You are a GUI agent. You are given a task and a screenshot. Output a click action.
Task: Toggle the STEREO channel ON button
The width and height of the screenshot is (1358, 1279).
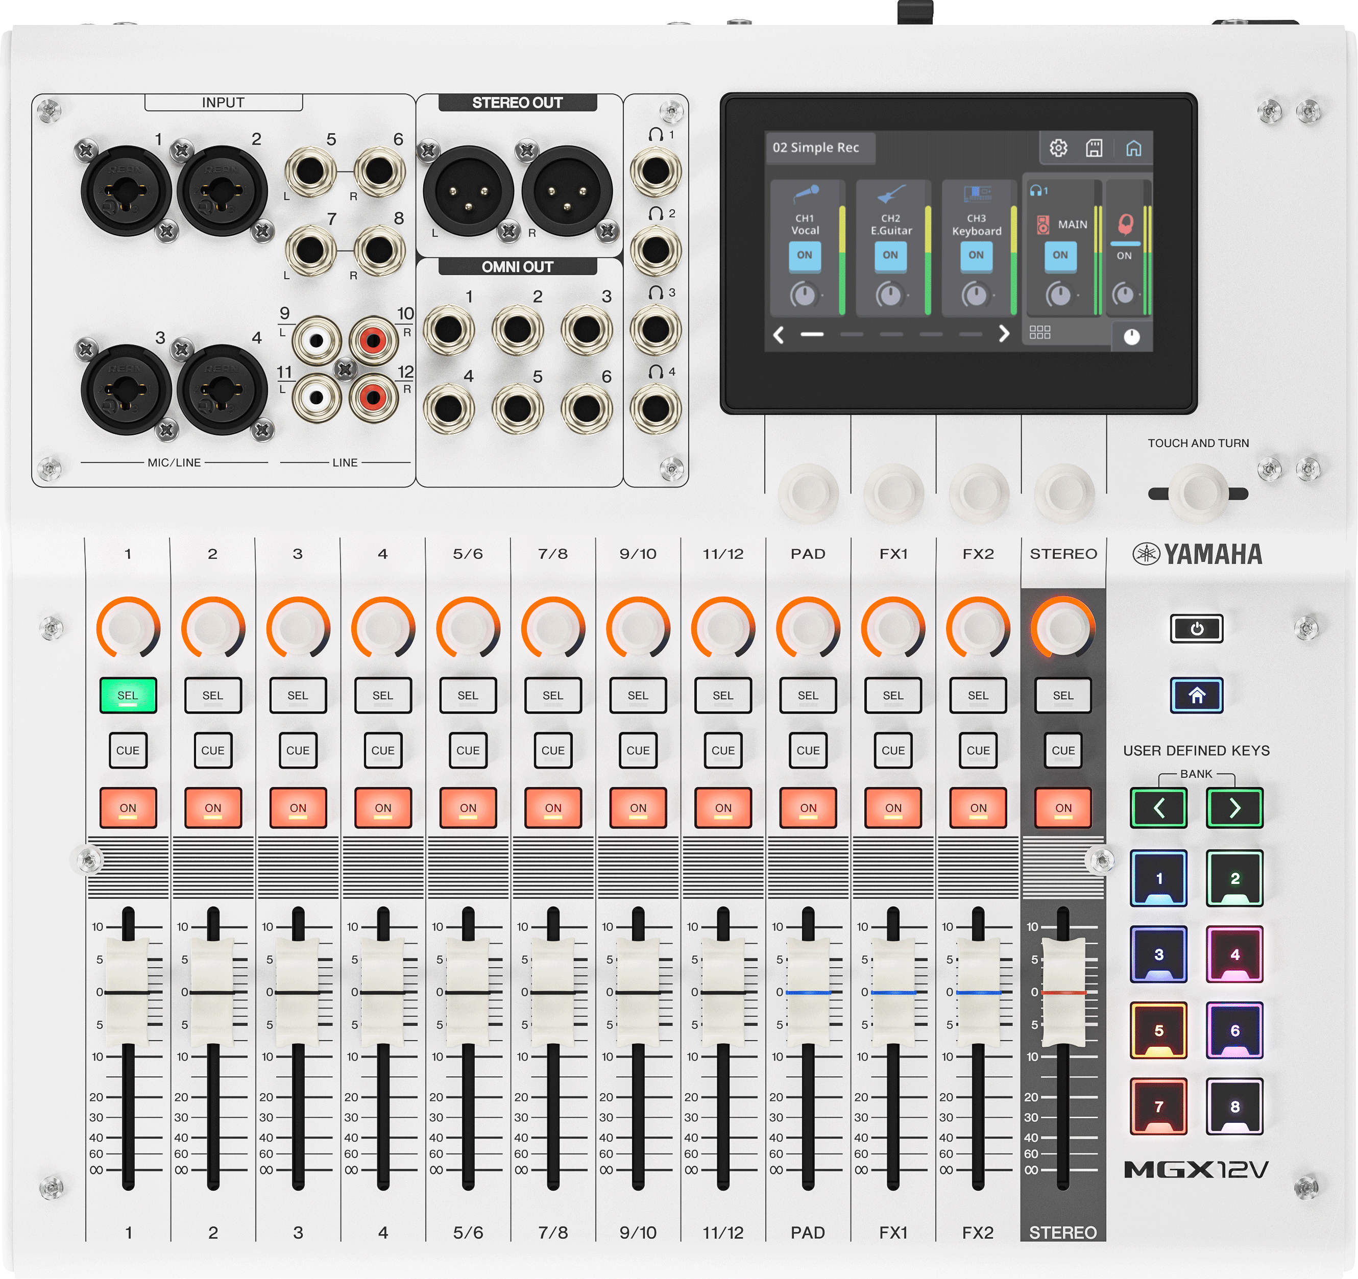tap(1063, 808)
